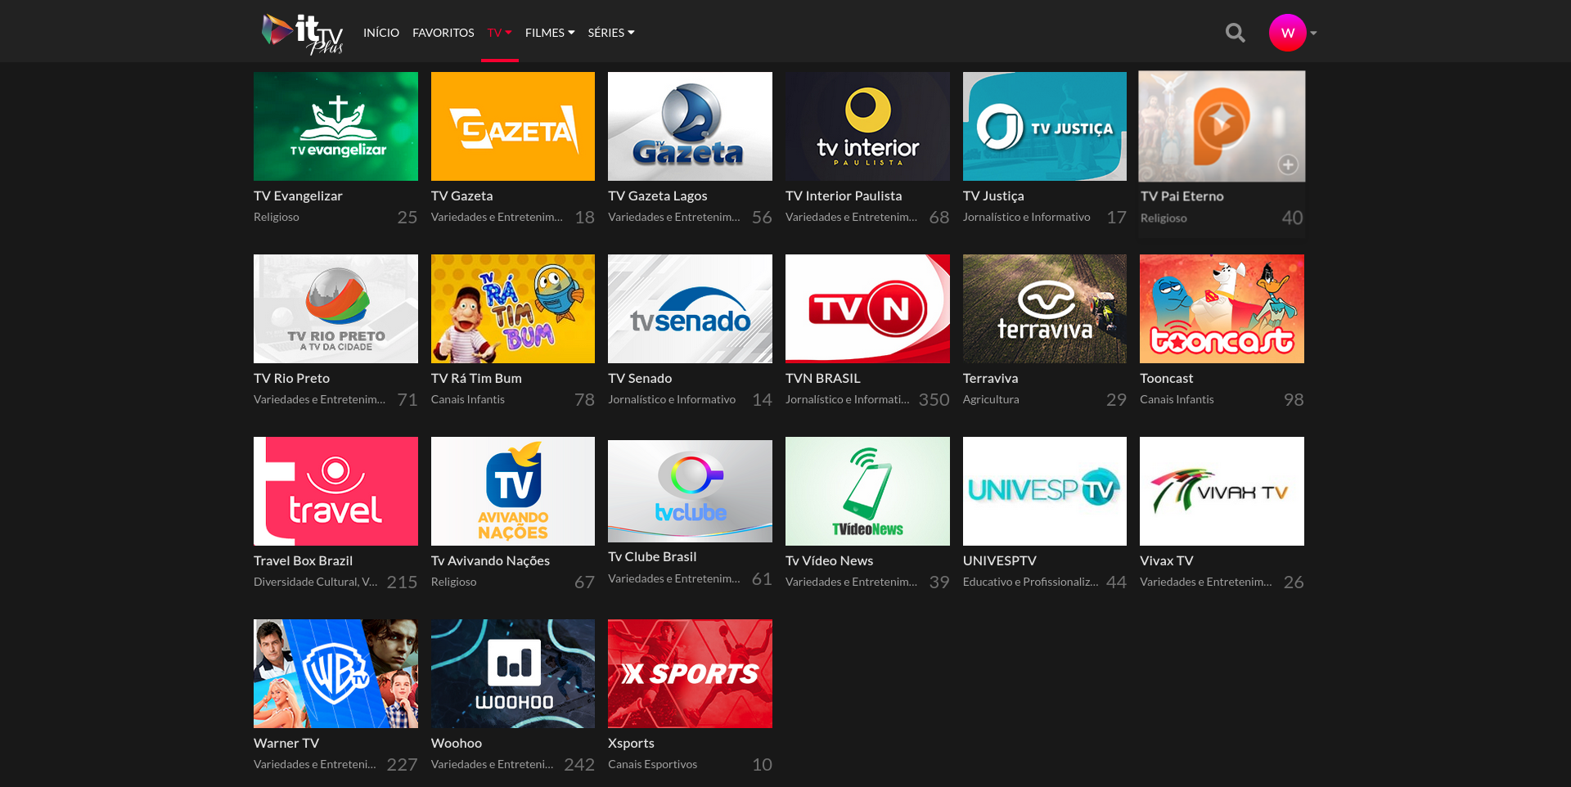Image resolution: width=1571 pixels, height=787 pixels.
Task: Select TV Gazeta Lagos thumbnail
Action: pyautogui.click(x=690, y=126)
